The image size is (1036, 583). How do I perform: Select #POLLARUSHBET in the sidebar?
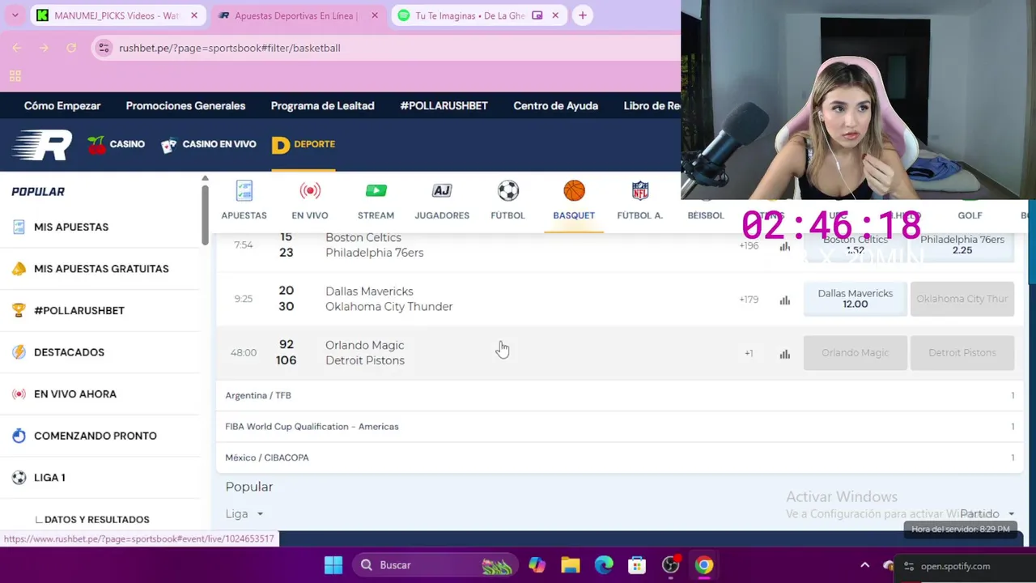[100, 310]
